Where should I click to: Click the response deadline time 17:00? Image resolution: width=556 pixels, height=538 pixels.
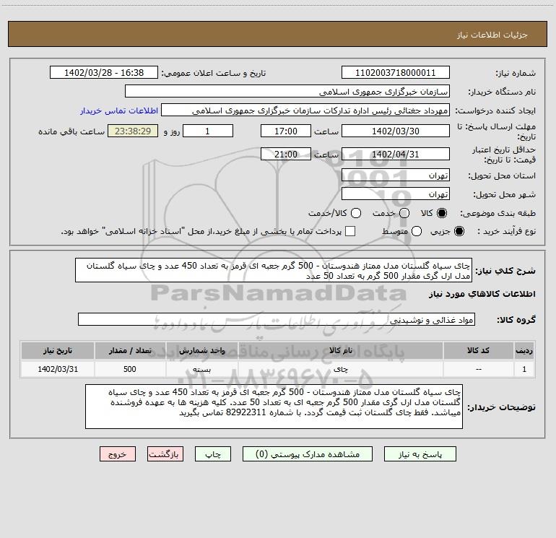tap(286, 131)
